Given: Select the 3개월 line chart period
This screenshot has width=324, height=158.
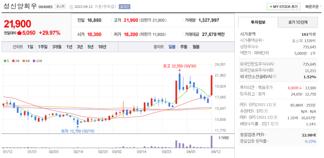Looking at the screenshot, I should 57,47.
